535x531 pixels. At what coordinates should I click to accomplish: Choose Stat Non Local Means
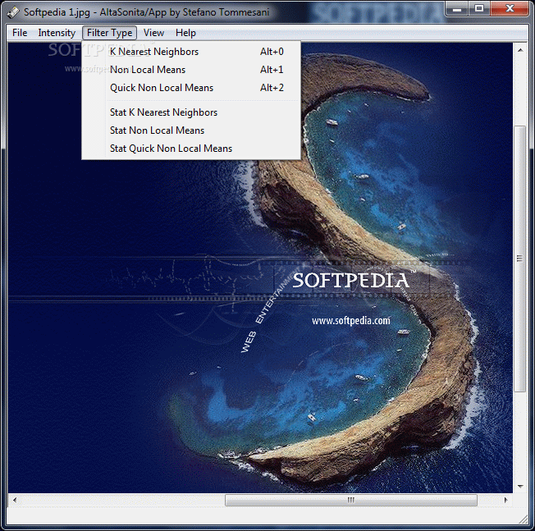[191, 130]
